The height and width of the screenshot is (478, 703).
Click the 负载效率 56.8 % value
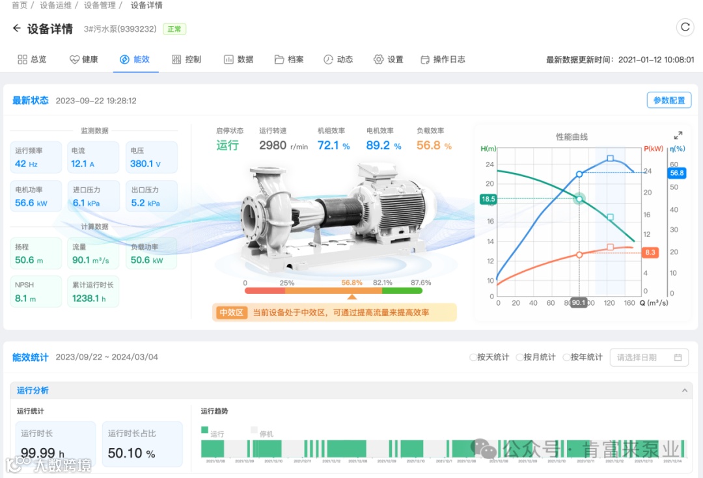point(434,145)
